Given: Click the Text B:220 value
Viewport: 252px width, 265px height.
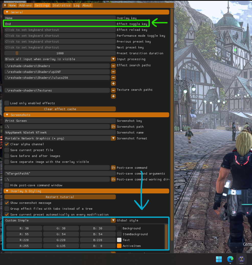Looking at the screenshot, I should (98, 240).
